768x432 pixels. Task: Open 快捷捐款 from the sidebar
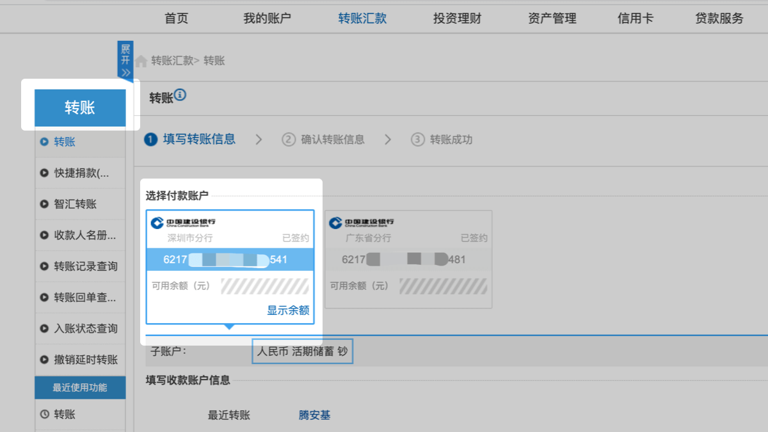pos(81,173)
